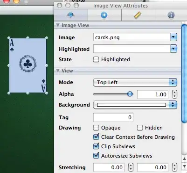Screen dimensions: 187x173
Task: Collapse the View section triangle
Action: (58, 71)
